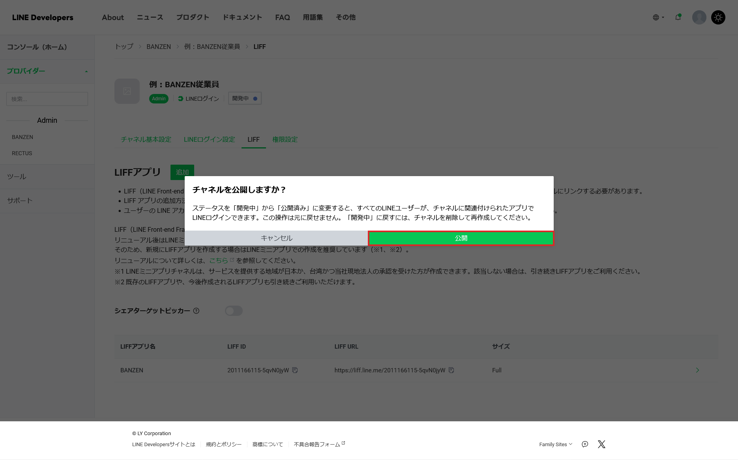Copy the LIFF ID value
The image size is (738, 460).
click(295, 370)
